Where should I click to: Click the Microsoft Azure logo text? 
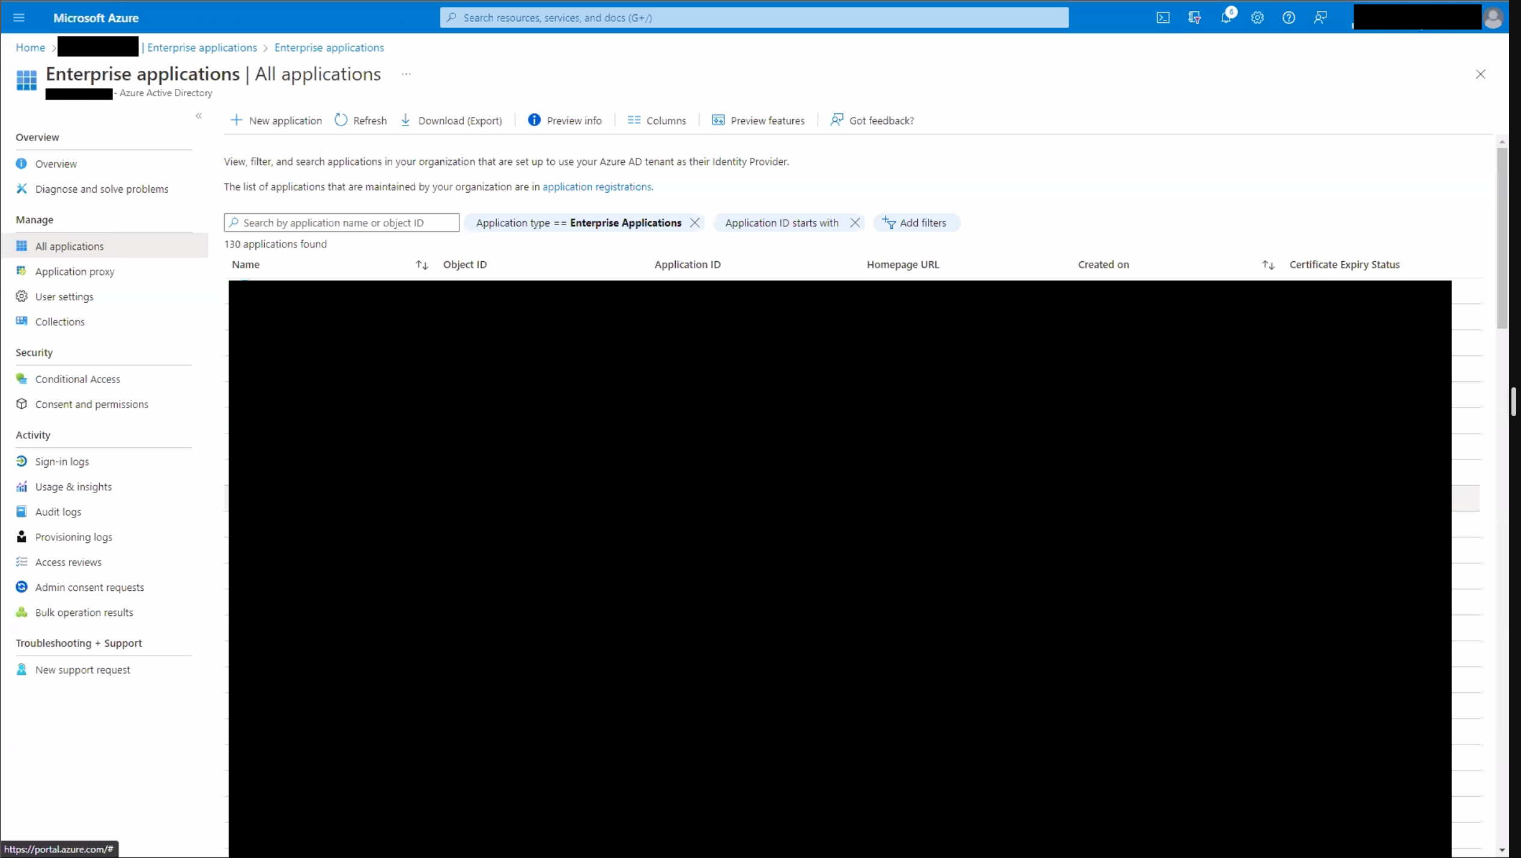tap(96, 18)
